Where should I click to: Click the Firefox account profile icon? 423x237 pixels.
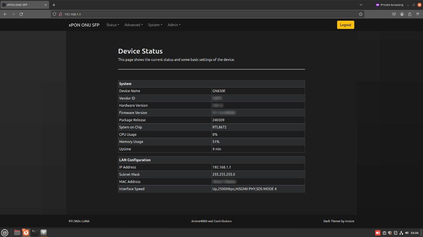(x=402, y=14)
